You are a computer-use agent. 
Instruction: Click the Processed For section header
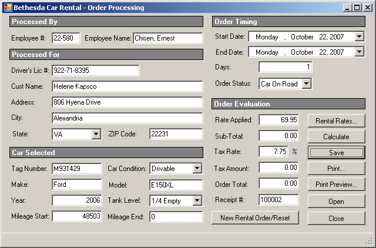106,55
